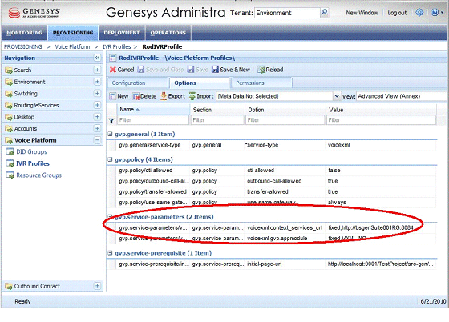449x322 pixels.
Task: Collapse the gvp.service-prerequisite group
Action: (111, 253)
